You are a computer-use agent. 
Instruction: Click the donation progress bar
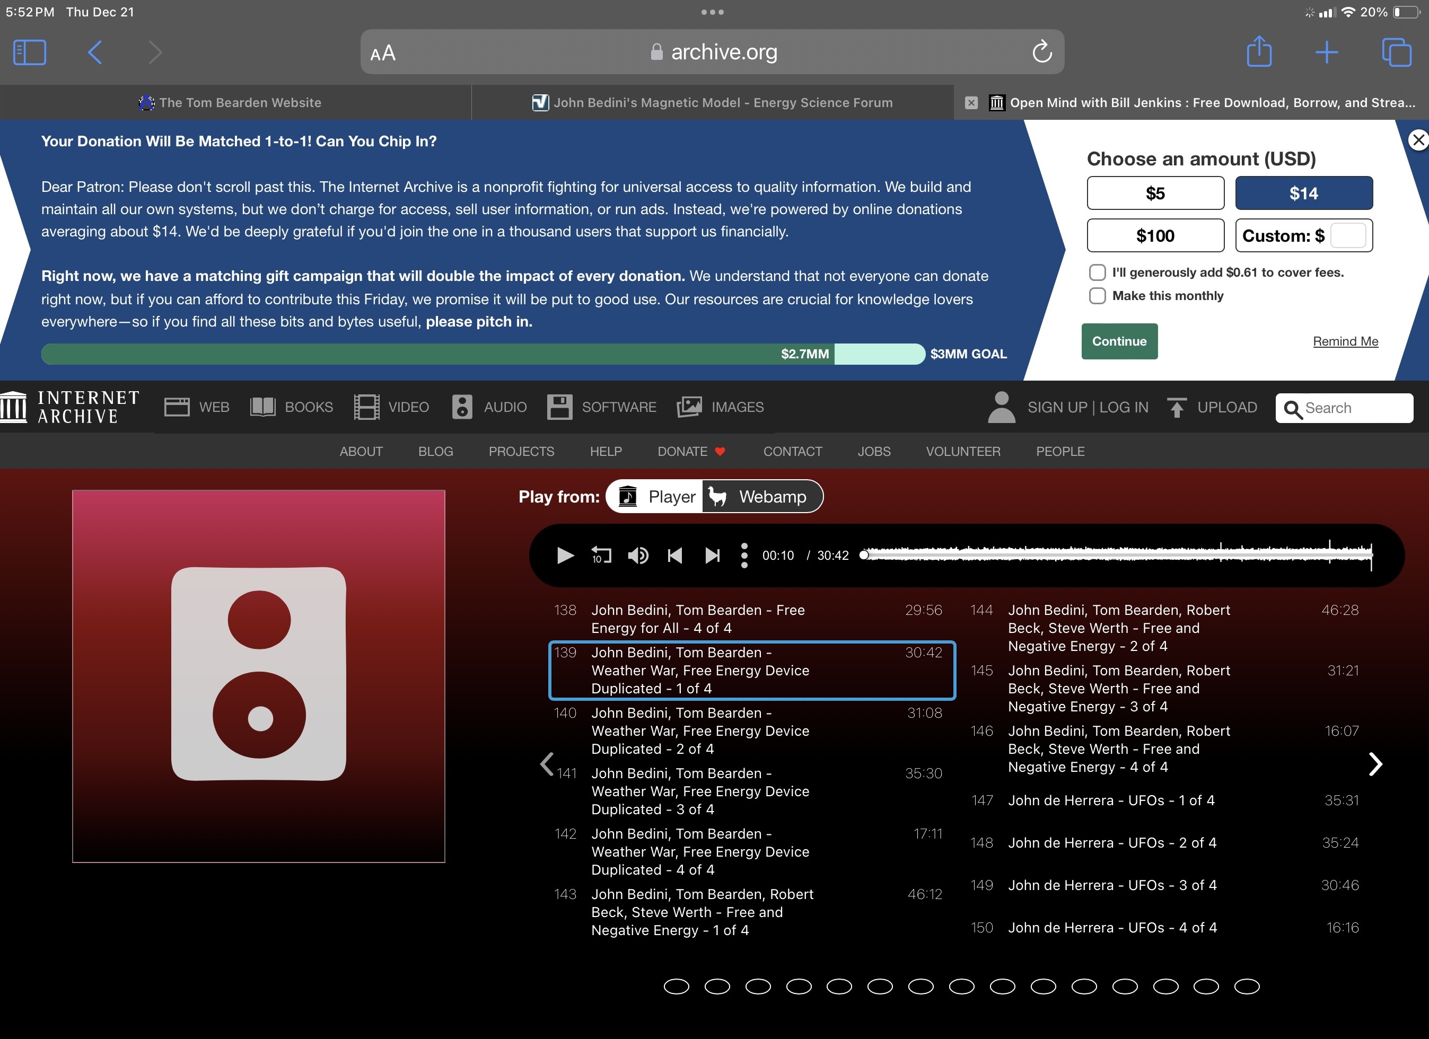pyautogui.click(x=483, y=354)
